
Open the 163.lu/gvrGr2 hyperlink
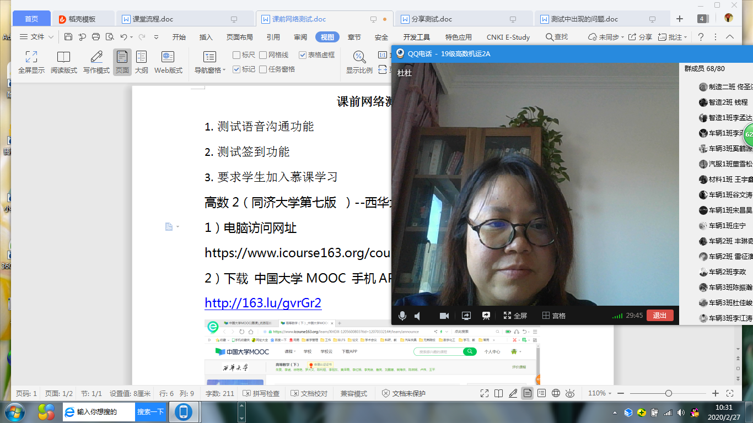[263, 303]
